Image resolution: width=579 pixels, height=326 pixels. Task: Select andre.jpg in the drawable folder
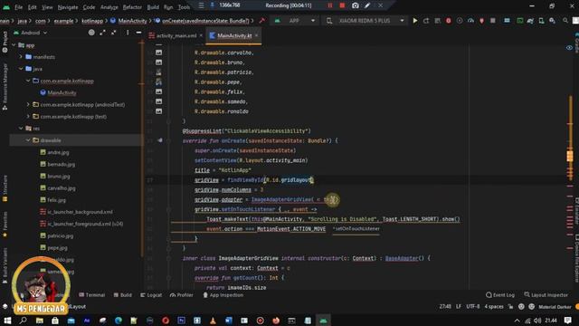pos(54,152)
